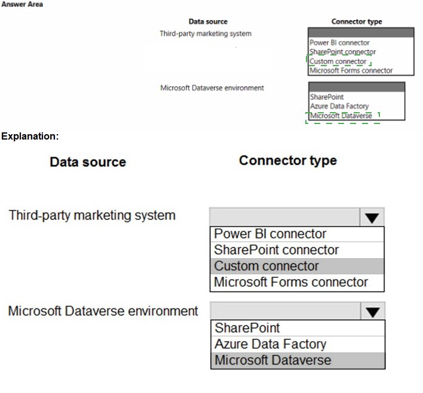
Task: Click the gray header of the top Dataverse connector list
Action: [356, 87]
